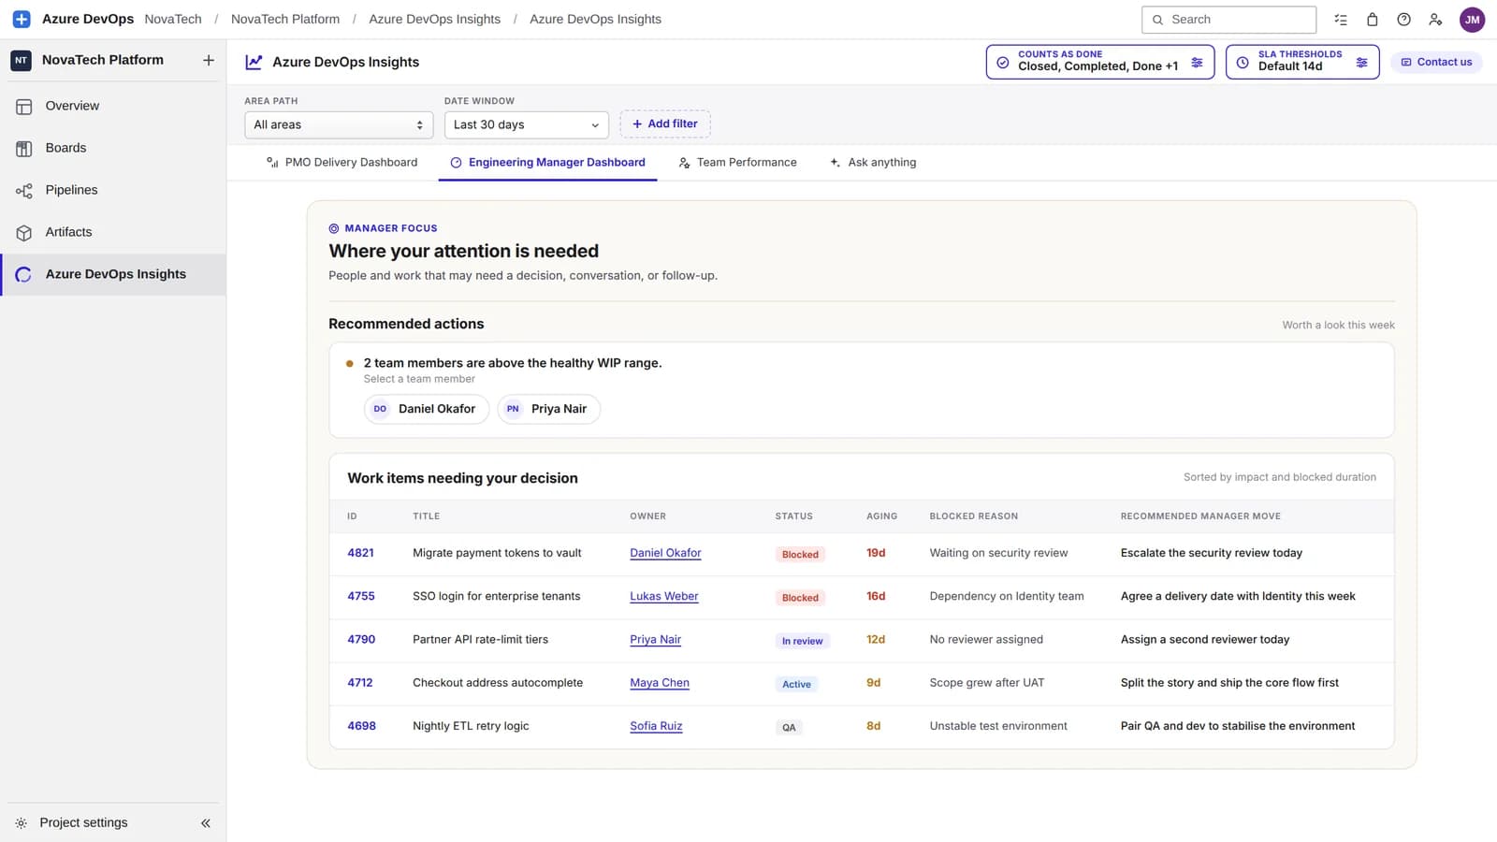Viewport: 1497px width, 842px height.
Task: Click 'Escalate the security review today' text
Action: 1211,553
